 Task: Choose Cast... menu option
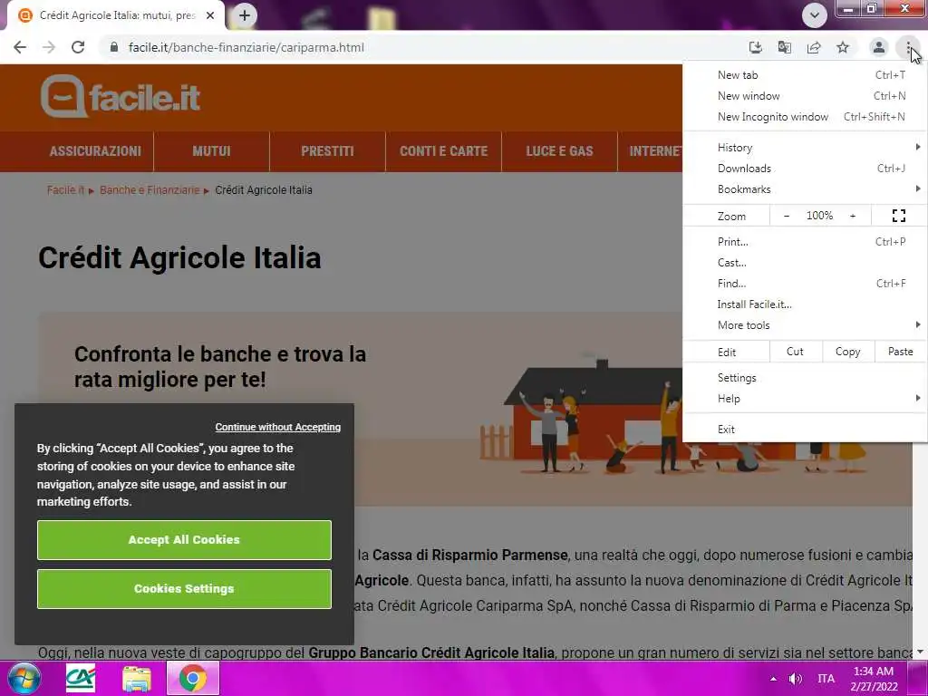[805, 262]
